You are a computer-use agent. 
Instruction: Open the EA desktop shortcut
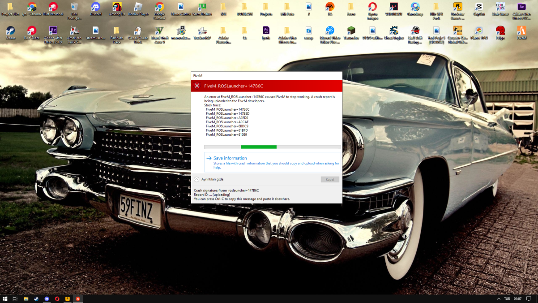tap(330, 9)
